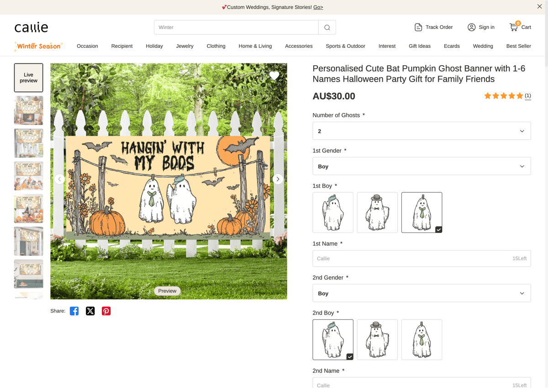This screenshot has height=388, width=548.
Task: Select bowler hat ghost for 2nd Boy
Action: pyautogui.click(x=377, y=340)
